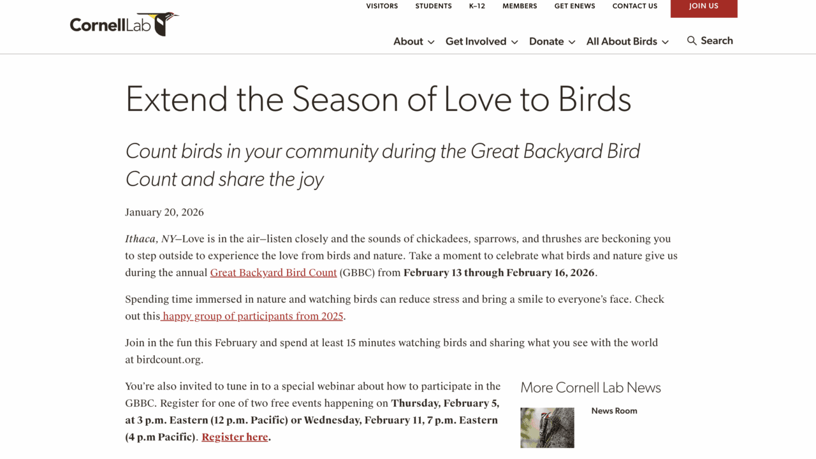Expand the Get Involved dropdown arrow
The width and height of the screenshot is (816, 459).
click(x=514, y=42)
